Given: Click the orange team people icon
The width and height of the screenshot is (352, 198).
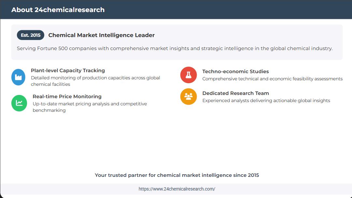Looking at the screenshot, I should (189, 97).
